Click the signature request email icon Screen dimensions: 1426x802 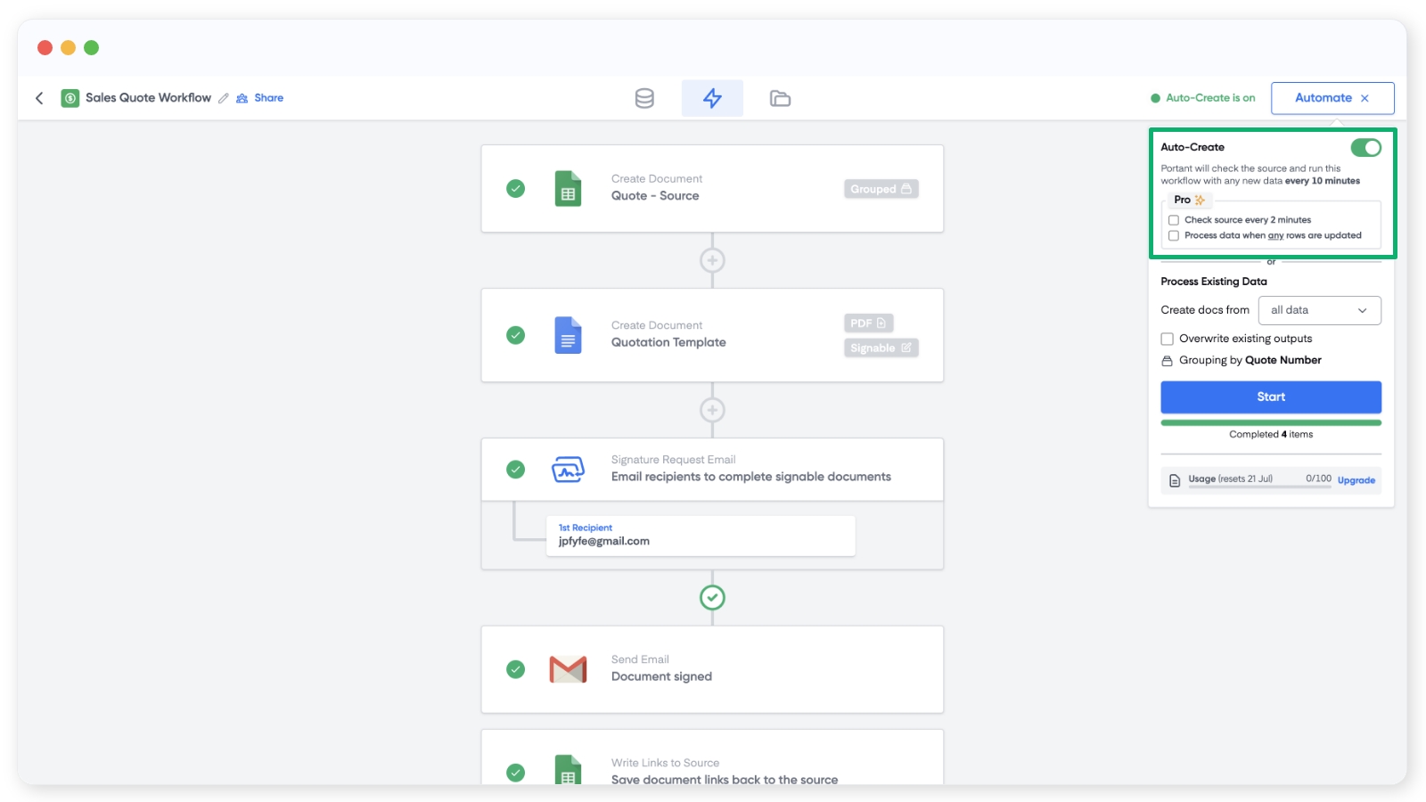568,469
